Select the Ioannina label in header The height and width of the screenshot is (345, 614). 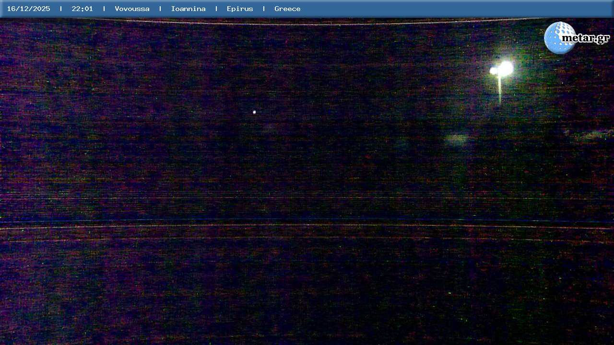click(188, 9)
